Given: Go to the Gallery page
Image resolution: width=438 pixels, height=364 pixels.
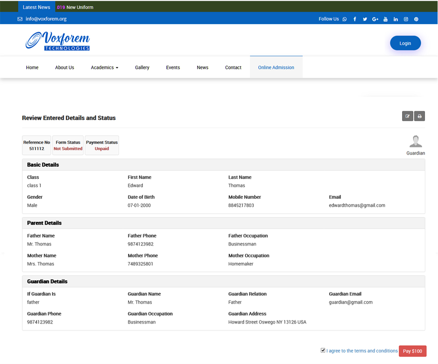Looking at the screenshot, I should pos(142,67).
